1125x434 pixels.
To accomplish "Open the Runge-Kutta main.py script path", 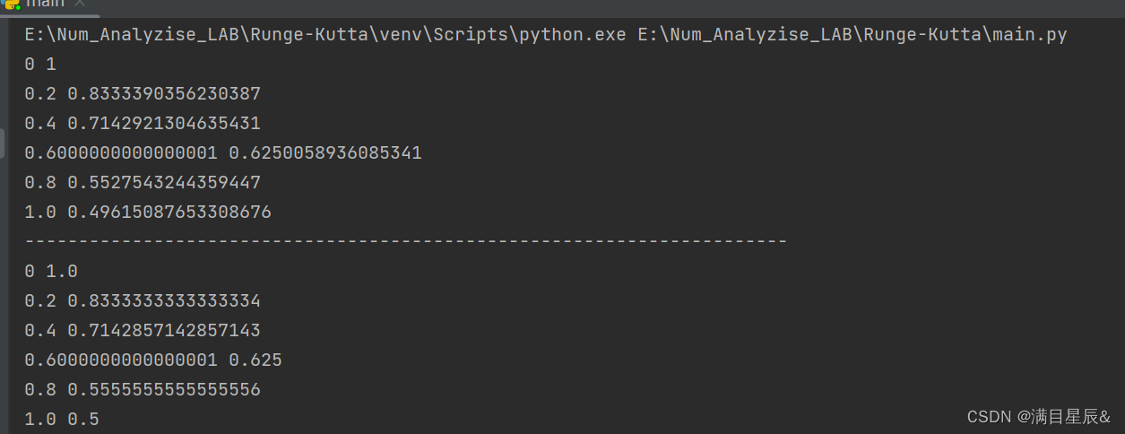I will [852, 36].
